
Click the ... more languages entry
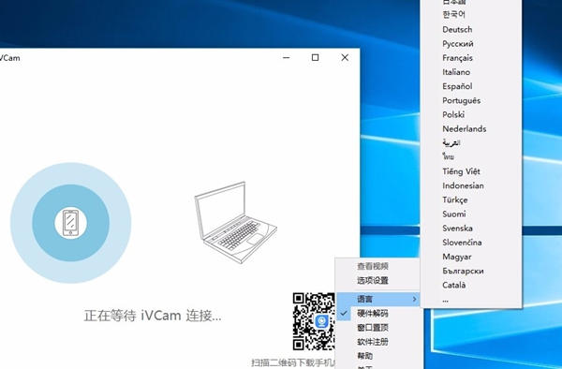click(x=471, y=300)
